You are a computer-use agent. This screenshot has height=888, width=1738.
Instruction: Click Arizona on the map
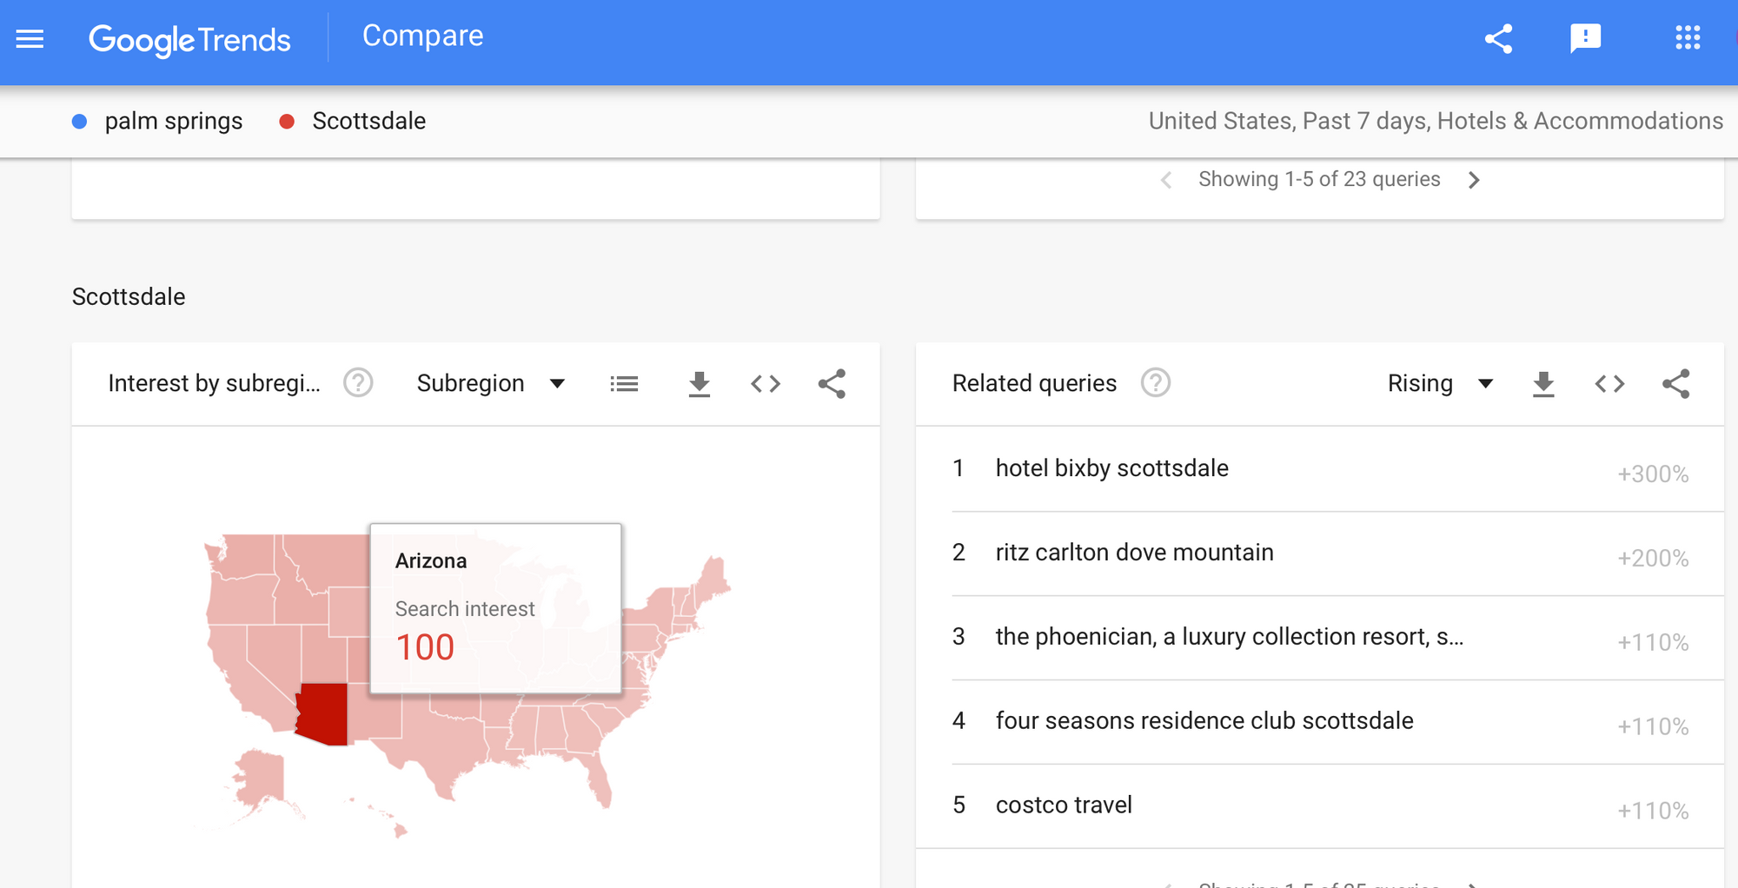[x=323, y=712]
